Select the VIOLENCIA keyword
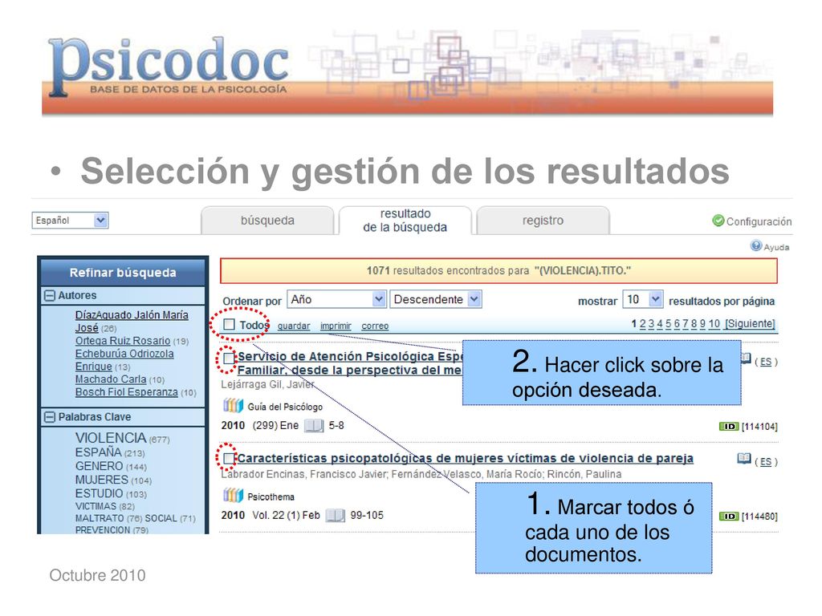This screenshot has width=822, height=616. [x=111, y=438]
